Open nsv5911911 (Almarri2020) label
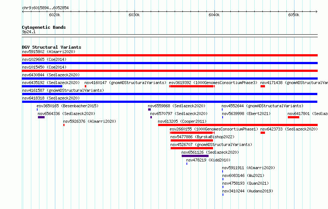This screenshot has height=209, width=328. click(248, 168)
